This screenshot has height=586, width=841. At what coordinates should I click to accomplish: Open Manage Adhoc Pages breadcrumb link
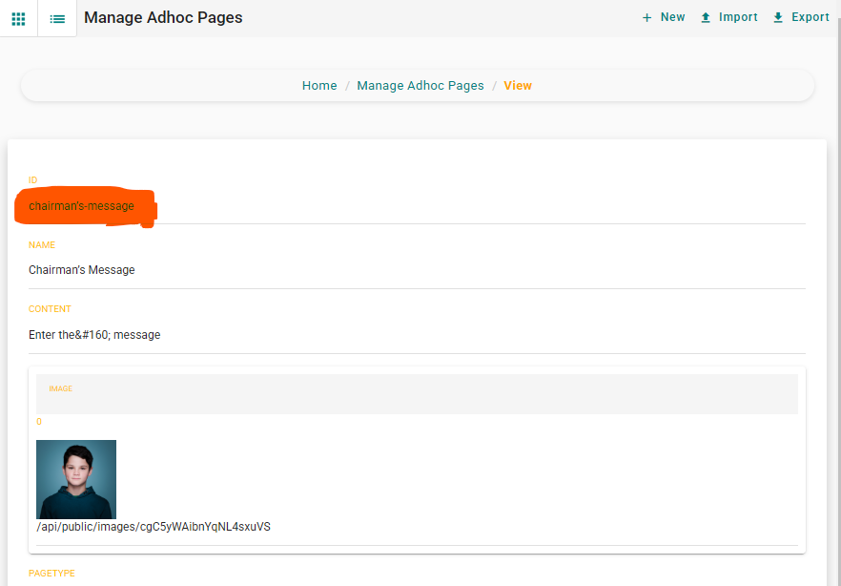click(420, 85)
